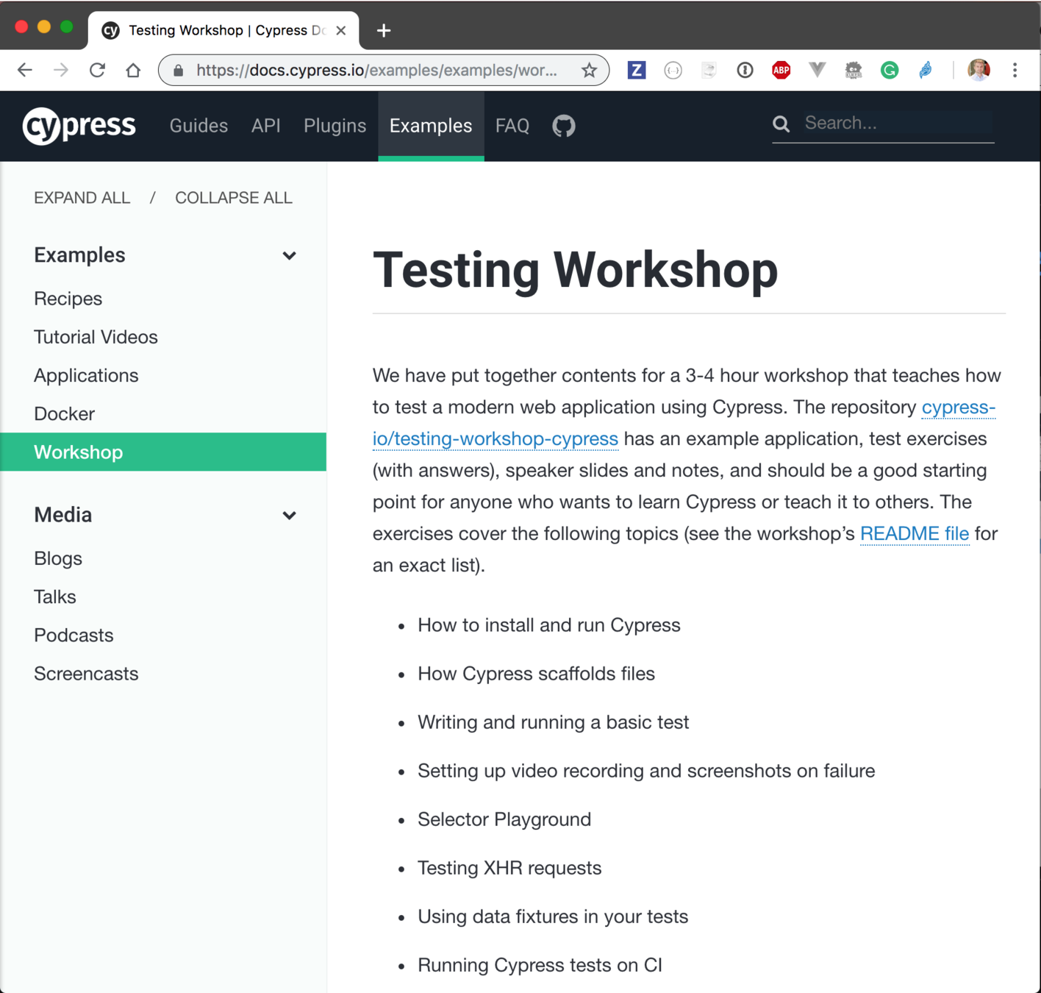Open the Grammarly extension icon
The width and height of the screenshot is (1041, 993).
click(x=890, y=70)
